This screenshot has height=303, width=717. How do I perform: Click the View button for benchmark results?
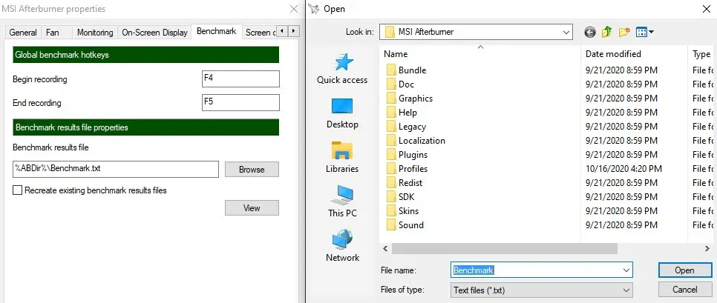pyautogui.click(x=252, y=207)
